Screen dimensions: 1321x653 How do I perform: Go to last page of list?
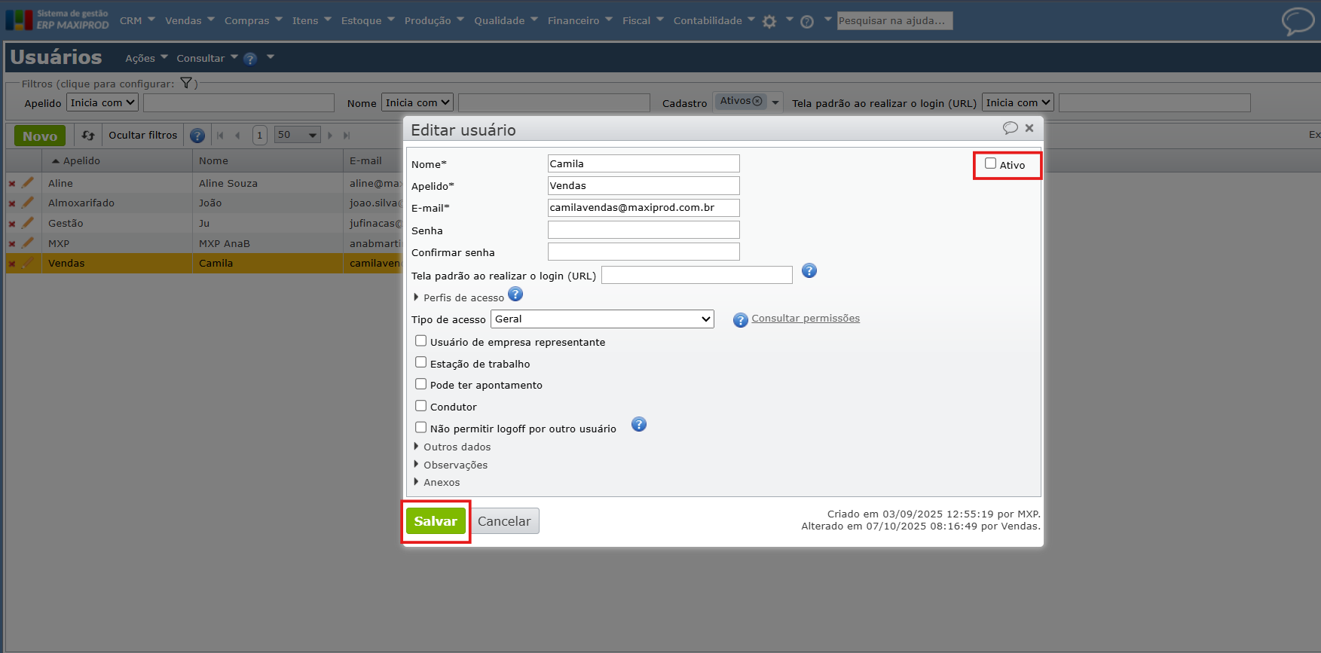(x=347, y=136)
